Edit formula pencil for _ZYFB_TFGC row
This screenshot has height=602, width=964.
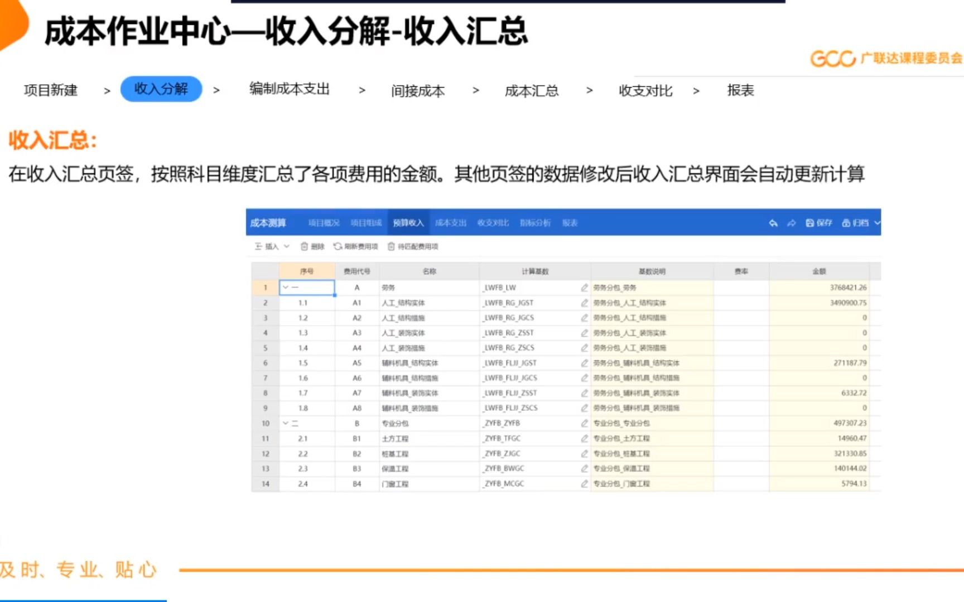click(x=584, y=439)
